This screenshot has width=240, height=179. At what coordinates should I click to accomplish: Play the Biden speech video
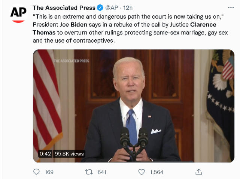click(x=134, y=106)
